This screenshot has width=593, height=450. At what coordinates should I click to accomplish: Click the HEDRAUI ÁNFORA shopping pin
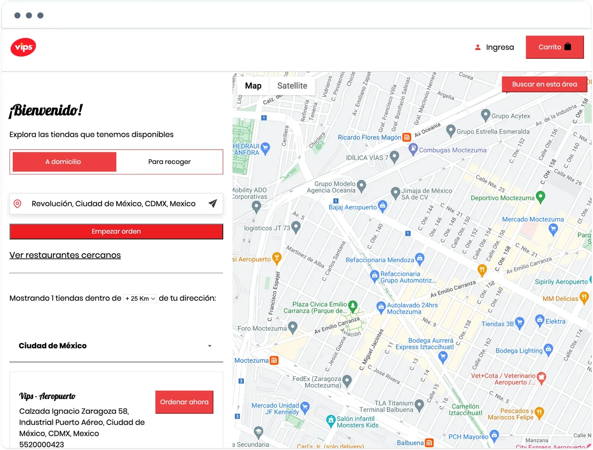click(x=265, y=149)
